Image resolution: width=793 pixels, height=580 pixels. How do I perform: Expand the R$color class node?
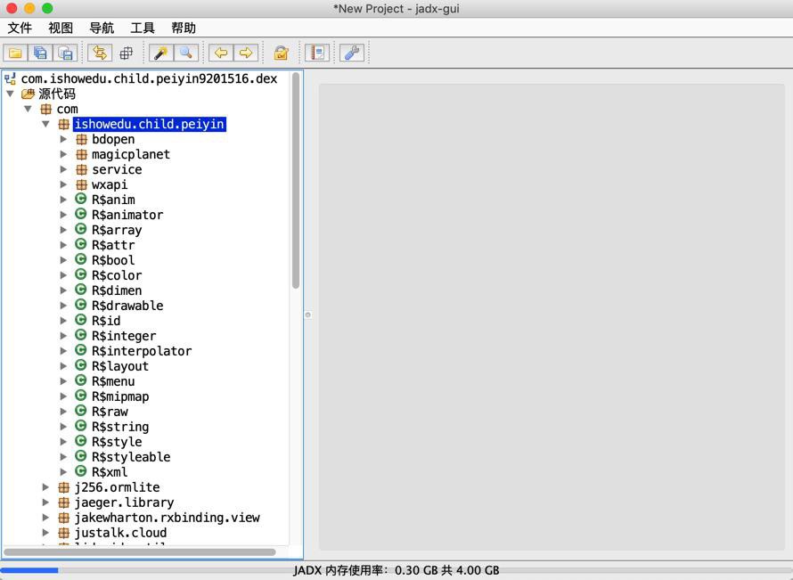tap(64, 275)
